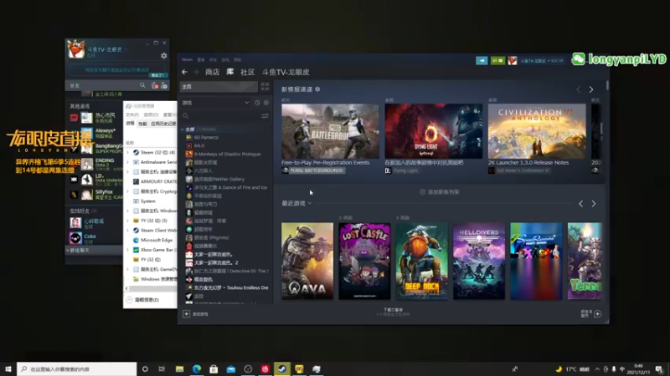
Task: Open the friends status dropdown beside username
Action: coord(126,50)
